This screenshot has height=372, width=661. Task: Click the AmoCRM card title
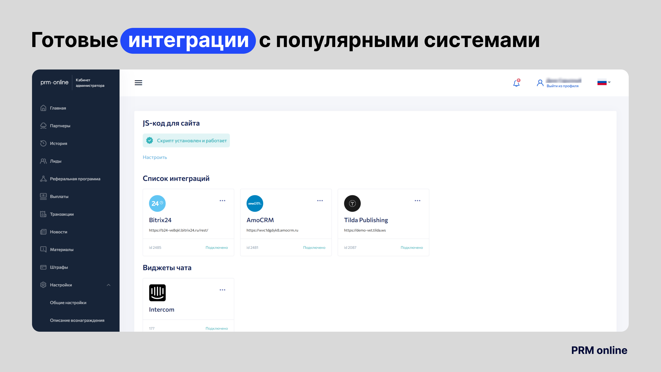[260, 220]
